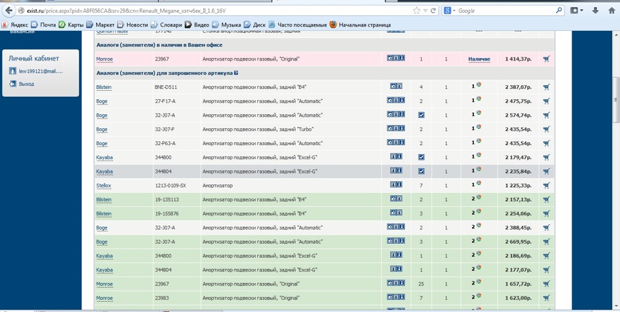Add Monroe 23967 at 1 414,37р. to cart
620x312 pixels.
point(546,59)
